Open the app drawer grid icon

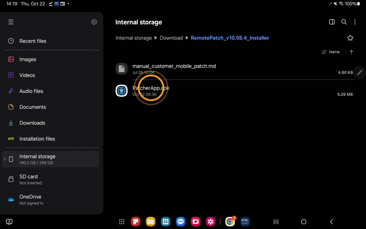(122, 222)
